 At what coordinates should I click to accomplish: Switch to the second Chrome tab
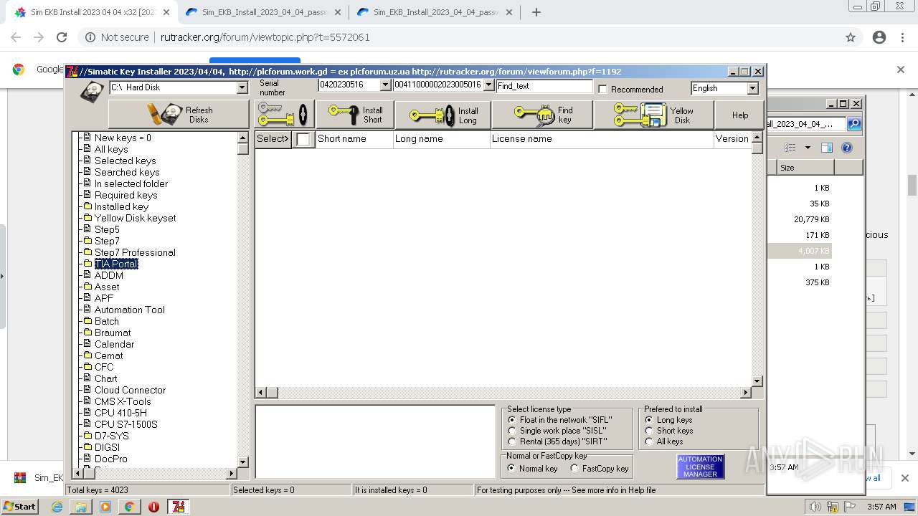[x=262, y=12]
